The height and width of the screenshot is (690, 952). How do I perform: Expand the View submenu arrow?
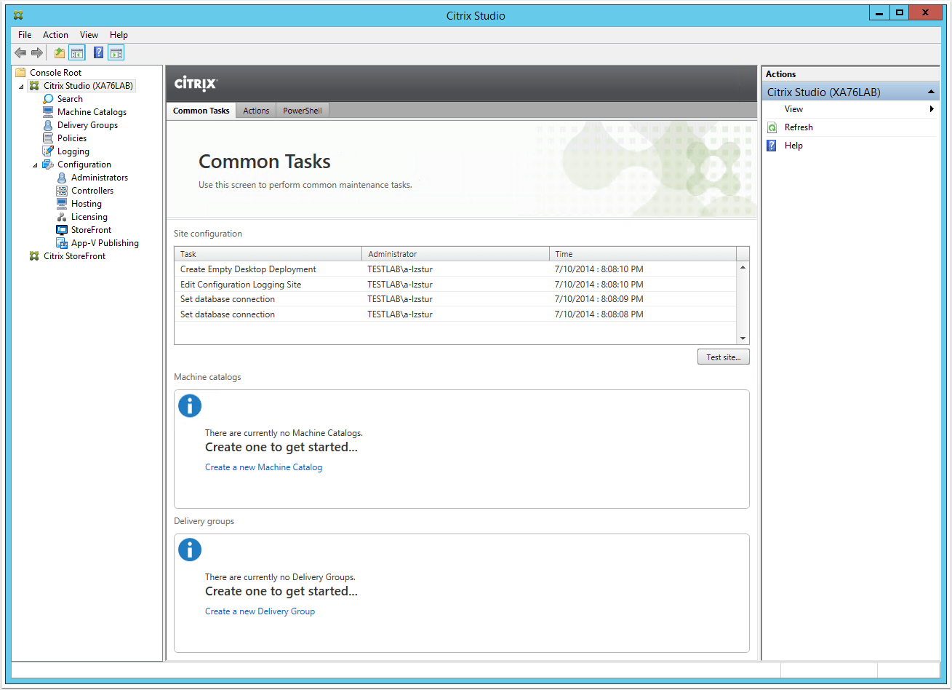point(932,109)
